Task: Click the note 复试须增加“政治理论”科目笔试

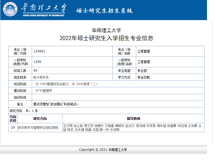Action: tap(56, 104)
